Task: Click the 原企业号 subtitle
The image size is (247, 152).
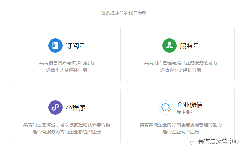Action: tap(185, 112)
